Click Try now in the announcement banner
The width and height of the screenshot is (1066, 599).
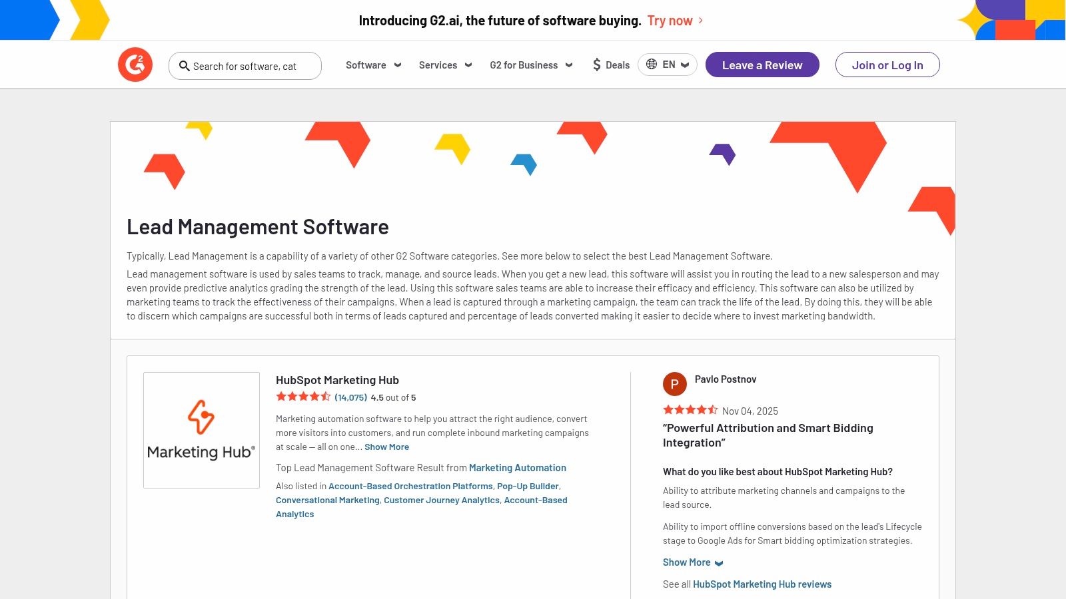(670, 20)
